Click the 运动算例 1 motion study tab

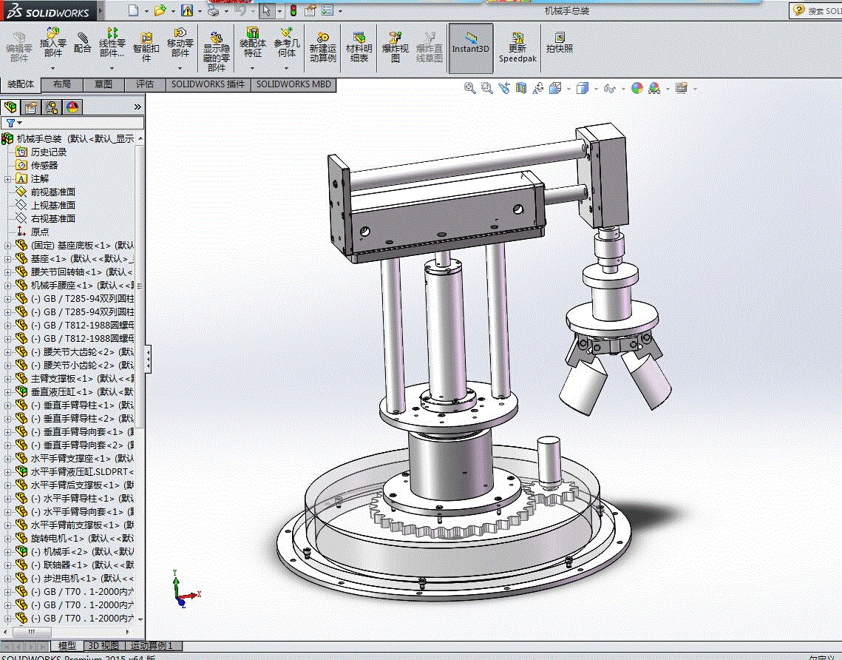tap(151, 646)
